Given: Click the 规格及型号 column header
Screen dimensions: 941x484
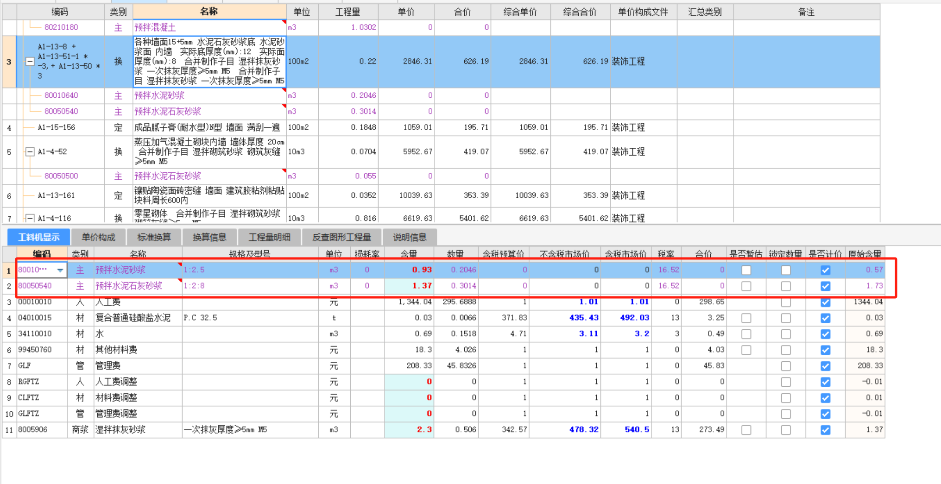Looking at the screenshot, I should point(250,254).
